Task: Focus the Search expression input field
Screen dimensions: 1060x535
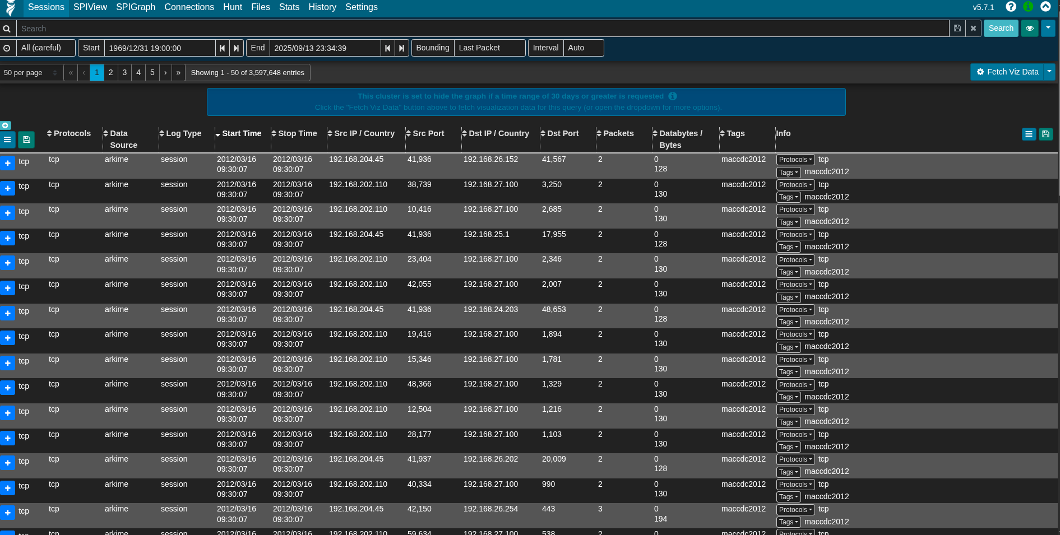Action: 482,29
